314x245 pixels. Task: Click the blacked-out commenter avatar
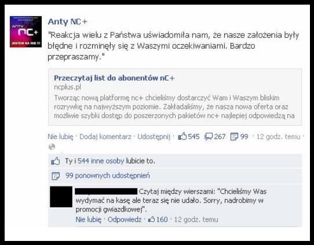coord(61,196)
